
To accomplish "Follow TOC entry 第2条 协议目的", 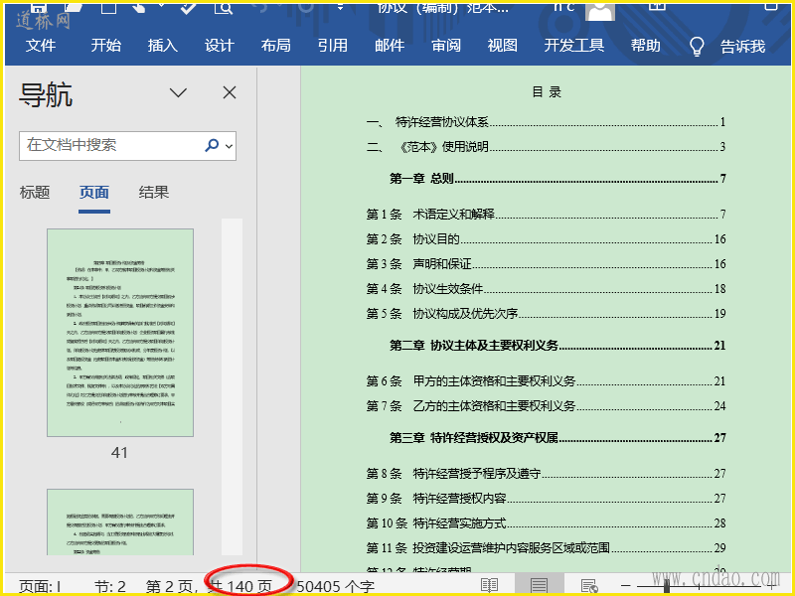I will (x=546, y=239).
